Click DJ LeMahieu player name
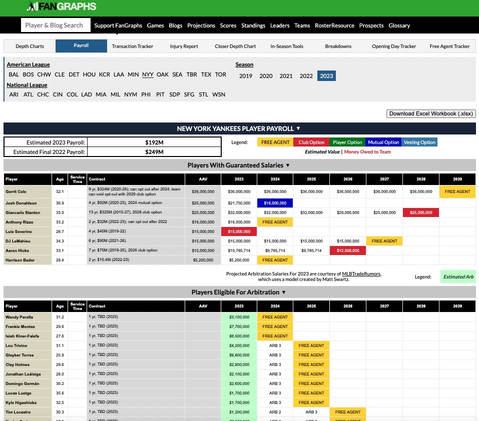Screen dimensions: 479x421 tap(18, 241)
